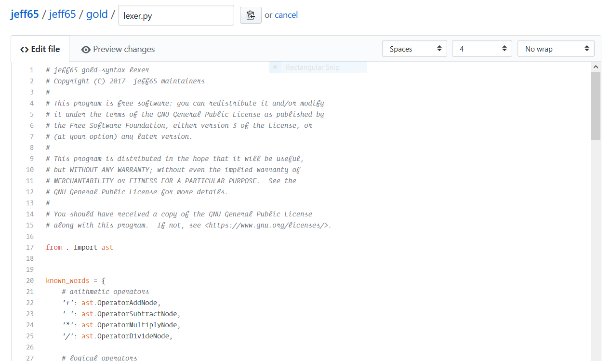Open the jeff65 owner breadcrumb link
Viewport: 611px width, 361px height.
(25, 14)
